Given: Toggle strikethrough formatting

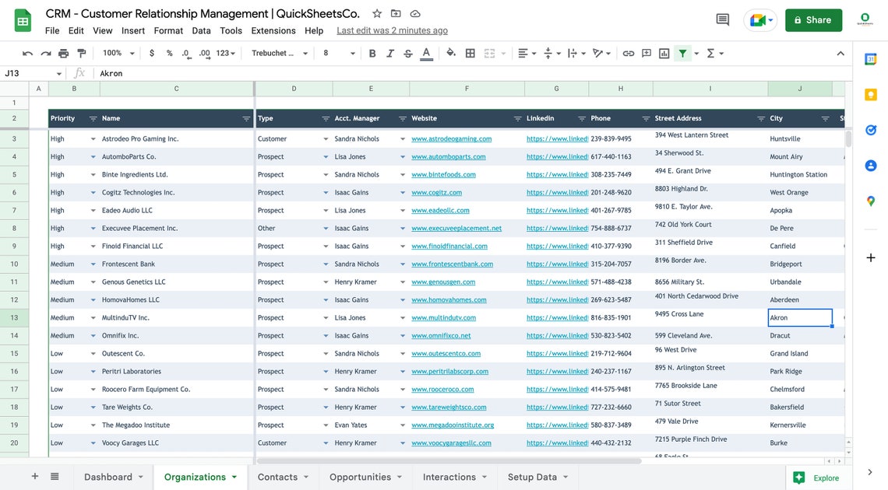Looking at the screenshot, I should pyautogui.click(x=407, y=53).
